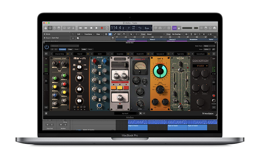Toggle Tape Echo slot power button
This screenshot has width=259, height=153.
189,54
